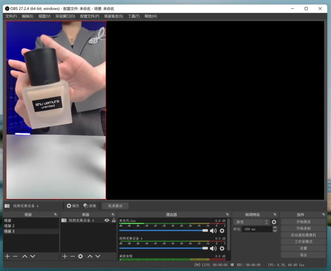331x271 pixels.
Task: Pop out the 混音器 dock panel
Action: tap(227, 214)
